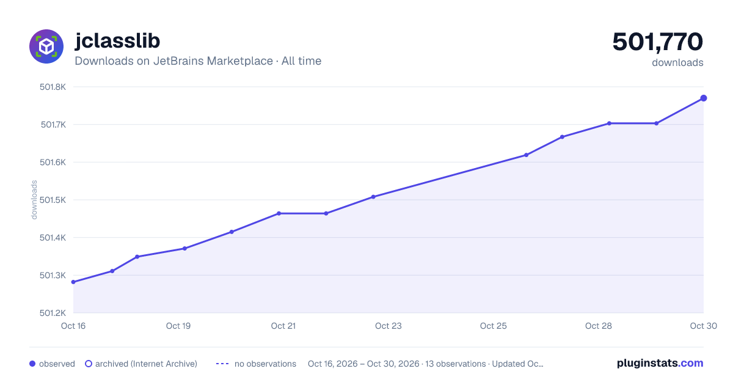This screenshot has width=733, height=385.
Task: Click the Oct 19 x-axis label
Action: tap(178, 326)
